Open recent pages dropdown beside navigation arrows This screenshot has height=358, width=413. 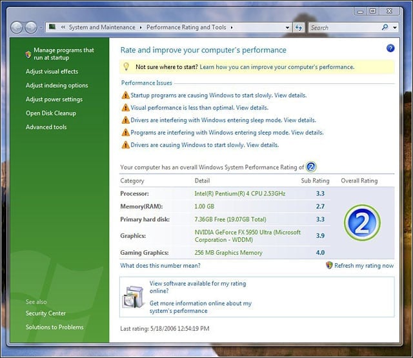(x=41, y=27)
